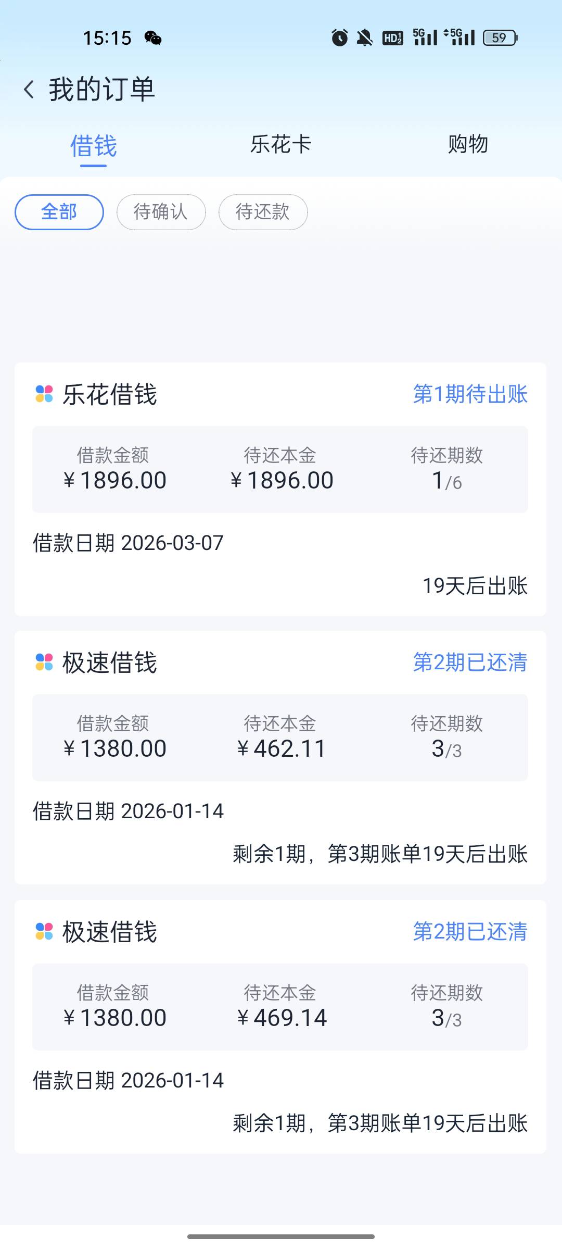Select the 待还款 filter chip

(x=263, y=212)
